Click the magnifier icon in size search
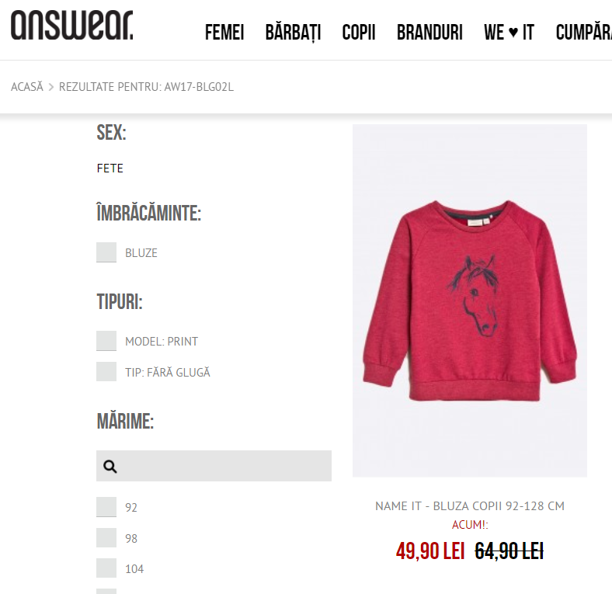The image size is (612, 594). [x=110, y=466]
